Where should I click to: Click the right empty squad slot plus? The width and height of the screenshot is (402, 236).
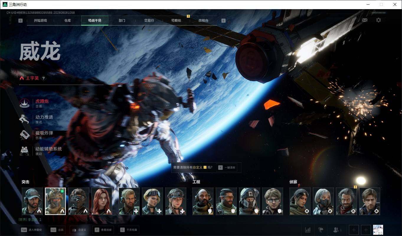point(366,230)
